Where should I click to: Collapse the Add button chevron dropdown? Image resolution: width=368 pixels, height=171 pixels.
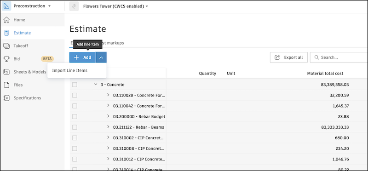(101, 57)
